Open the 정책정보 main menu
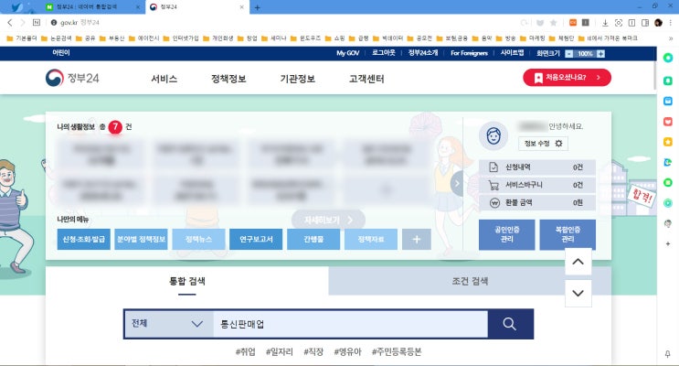The image size is (679, 366). click(x=228, y=79)
